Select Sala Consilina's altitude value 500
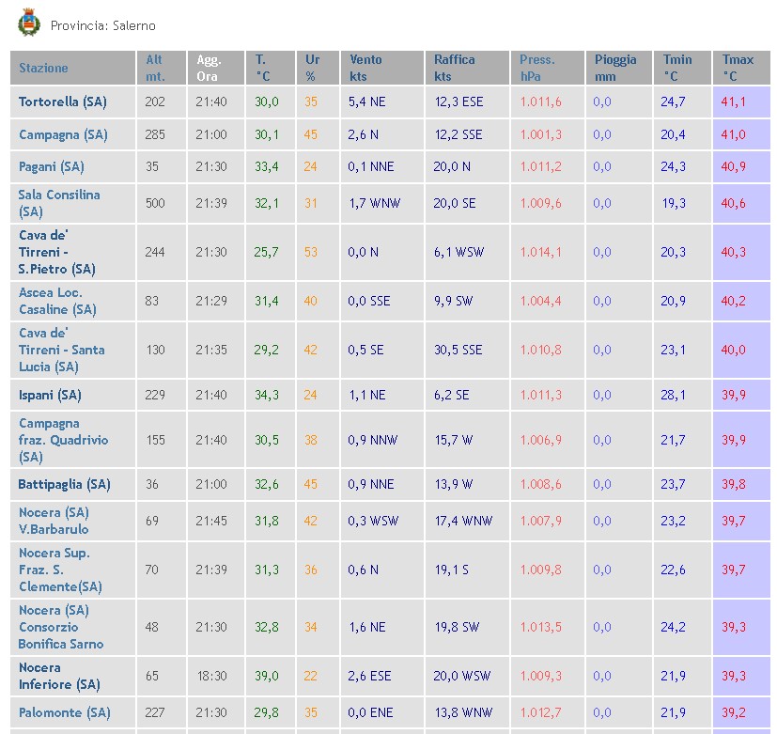This screenshot has height=734, width=777. pyautogui.click(x=155, y=203)
